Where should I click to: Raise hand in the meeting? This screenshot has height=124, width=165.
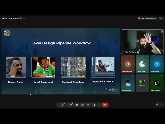[x=94, y=105]
